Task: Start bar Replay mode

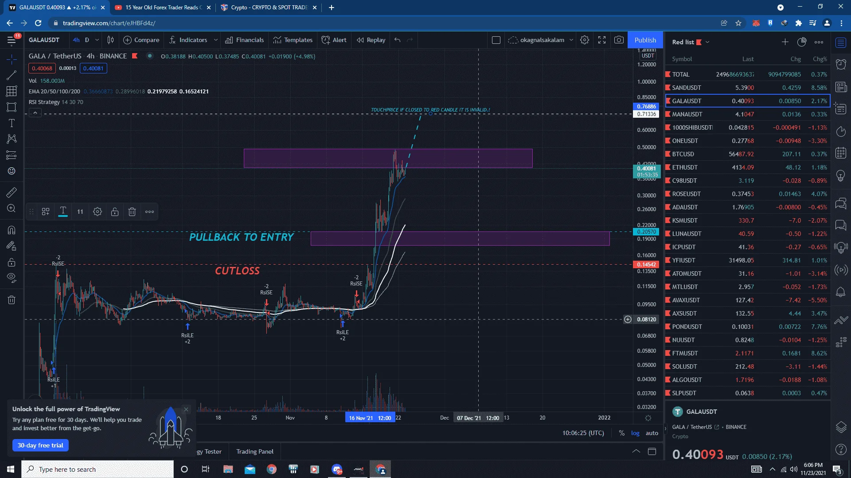Action: pos(371,40)
